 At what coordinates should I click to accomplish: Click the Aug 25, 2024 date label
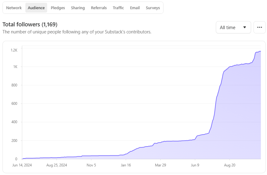(57, 165)
